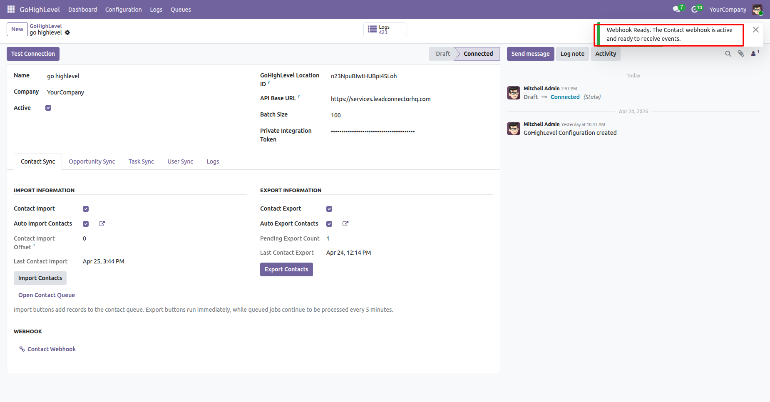Open the followers person icon
Image resolution: width=770 pixels, height=402 pixels.
tap(754, 54)
